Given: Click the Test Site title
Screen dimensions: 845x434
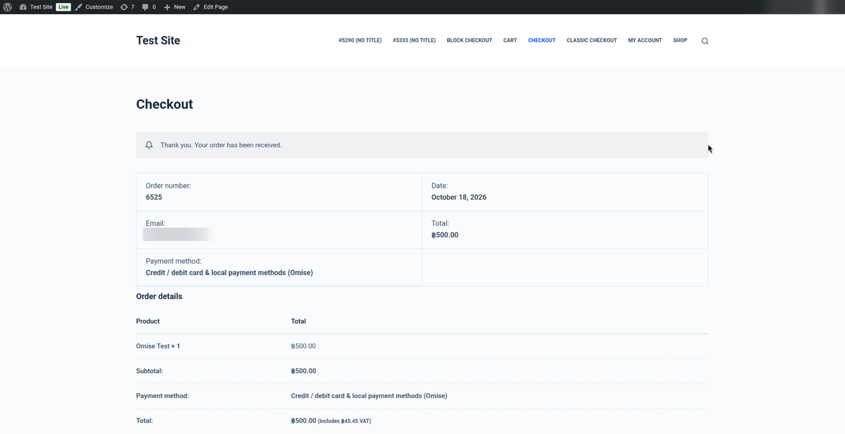Looking at the screenshot, I should [x=158, y=41].
